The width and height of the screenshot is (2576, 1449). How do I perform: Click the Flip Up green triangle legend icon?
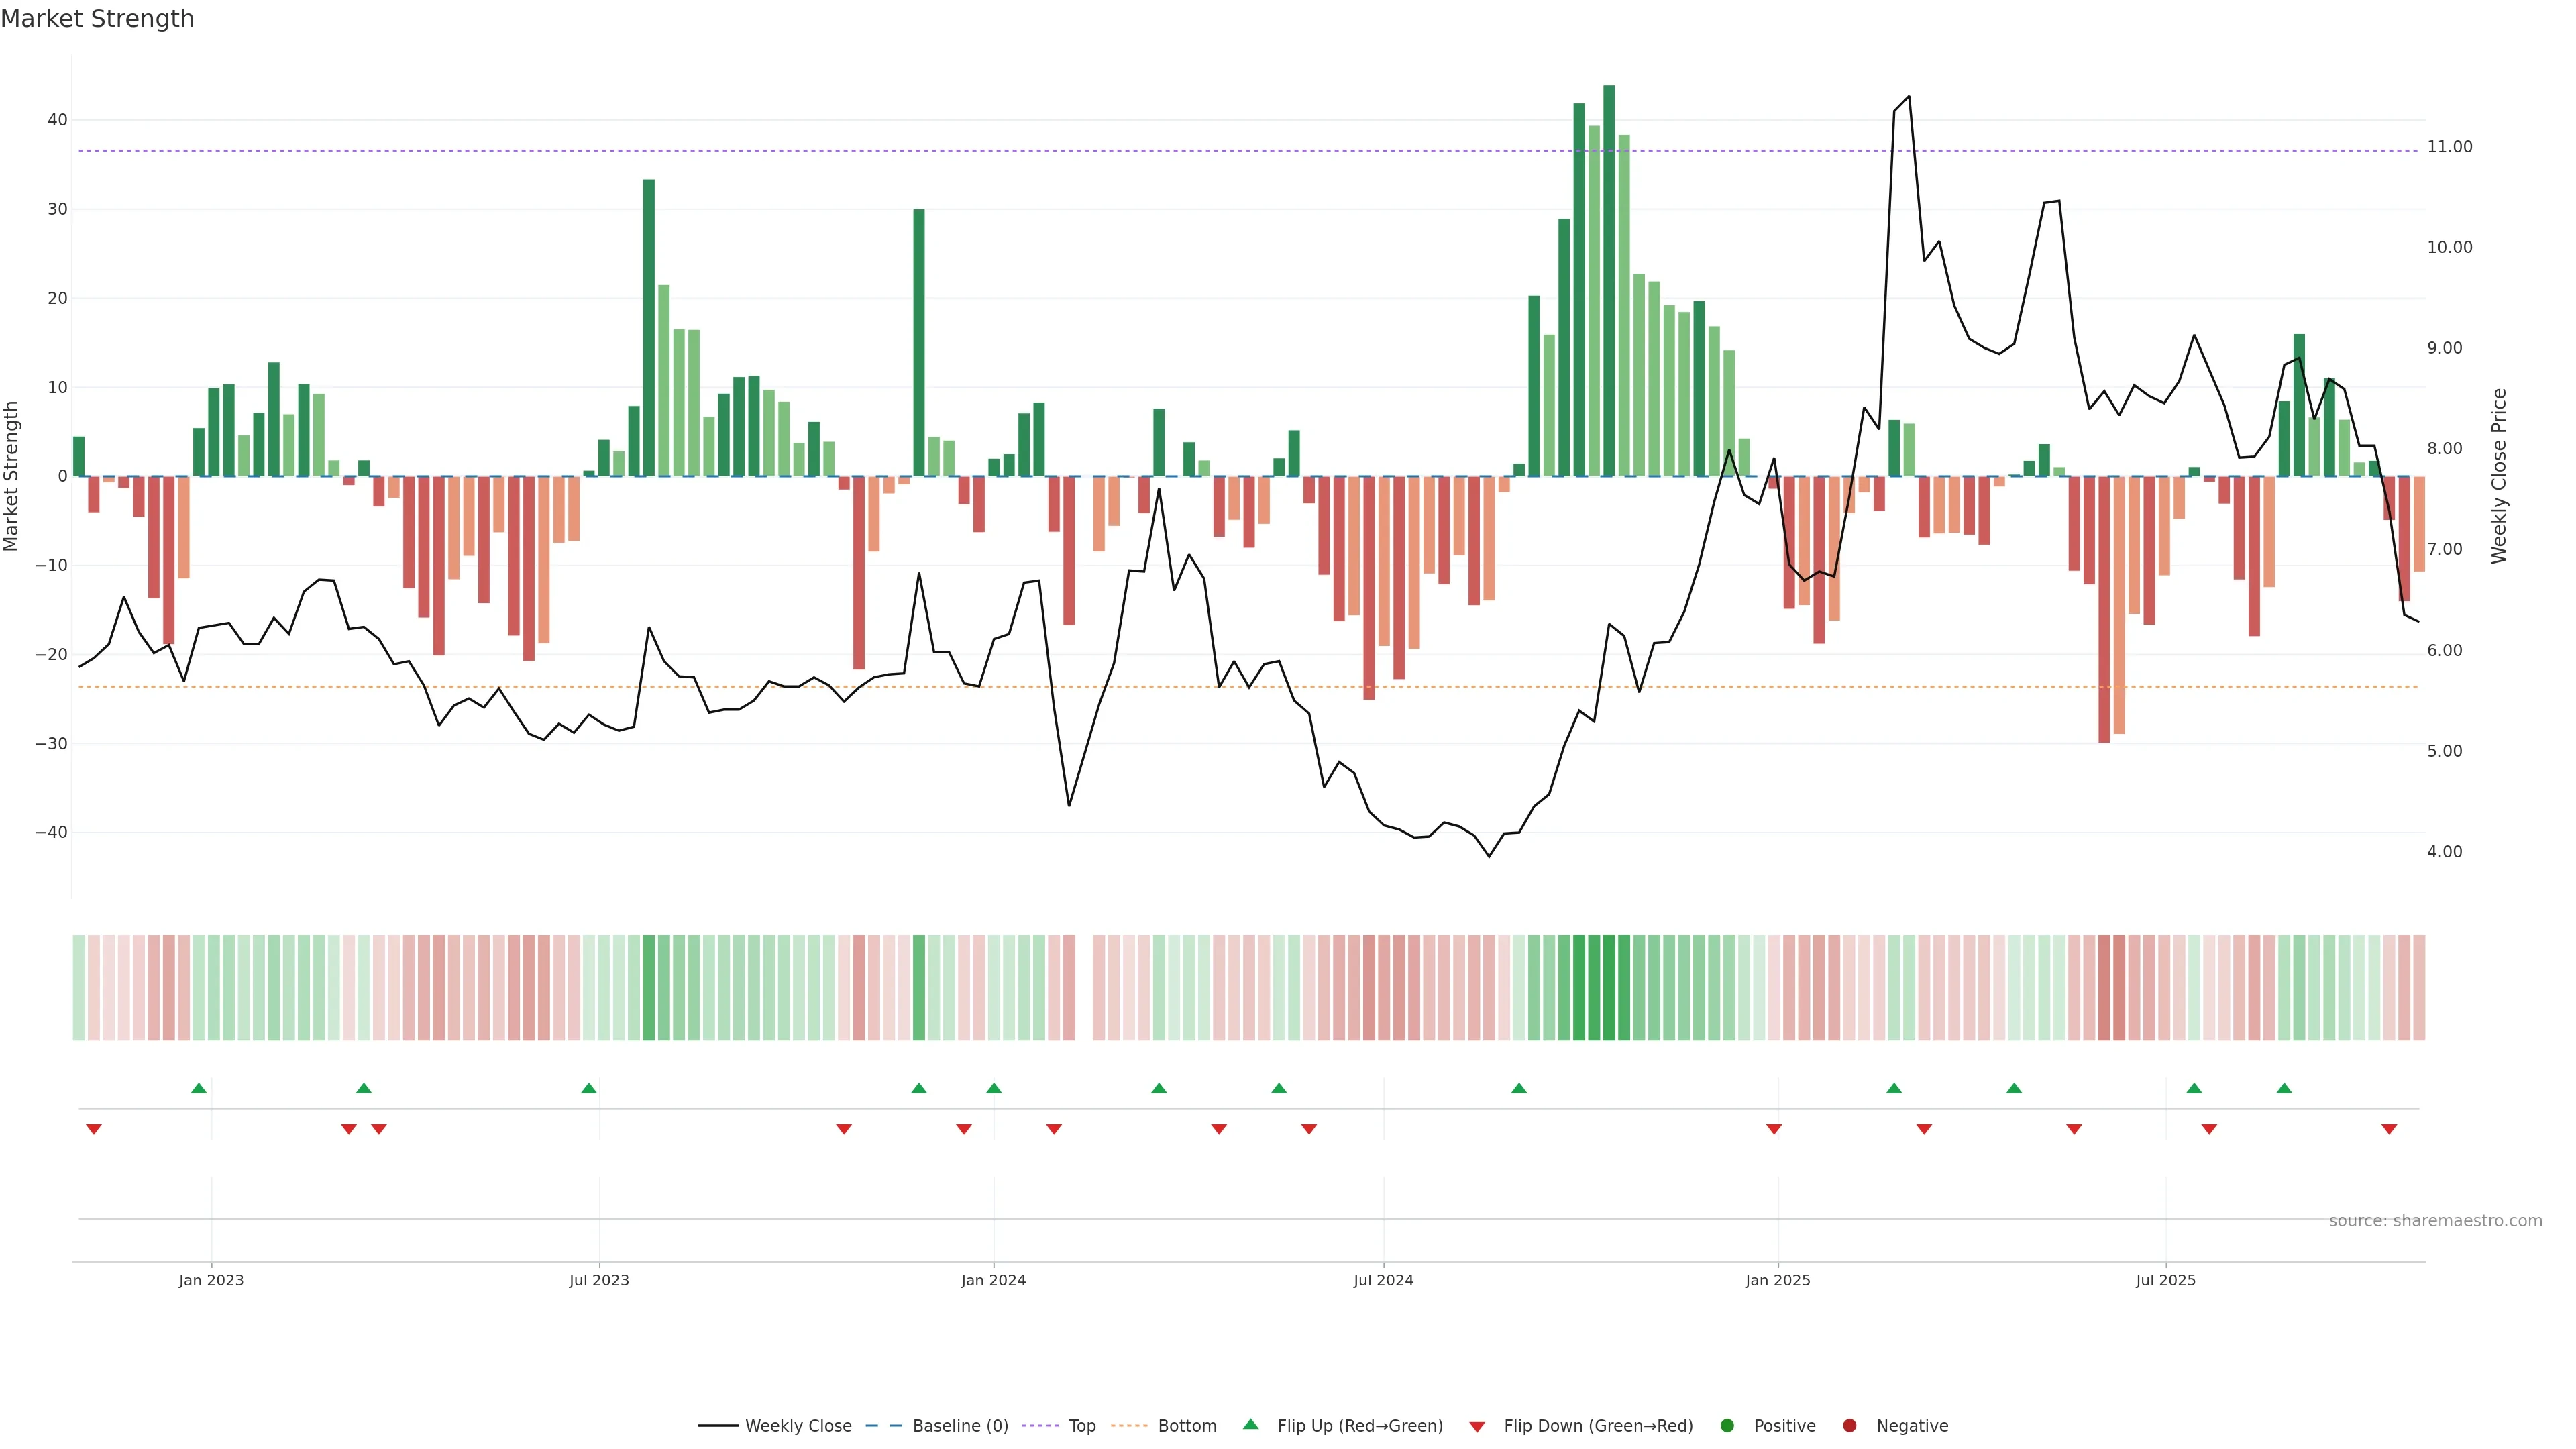1250,1424
